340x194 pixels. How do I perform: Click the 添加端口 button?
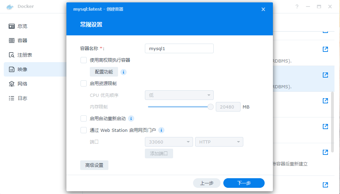point(159,153)
